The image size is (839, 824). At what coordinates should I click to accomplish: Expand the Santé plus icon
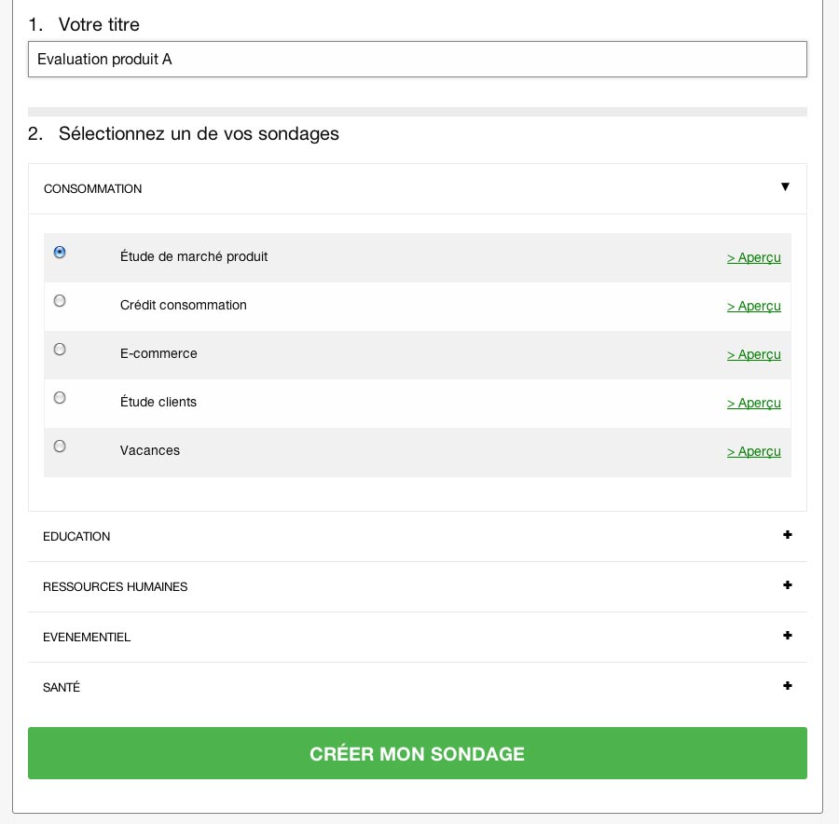(788, 686)
